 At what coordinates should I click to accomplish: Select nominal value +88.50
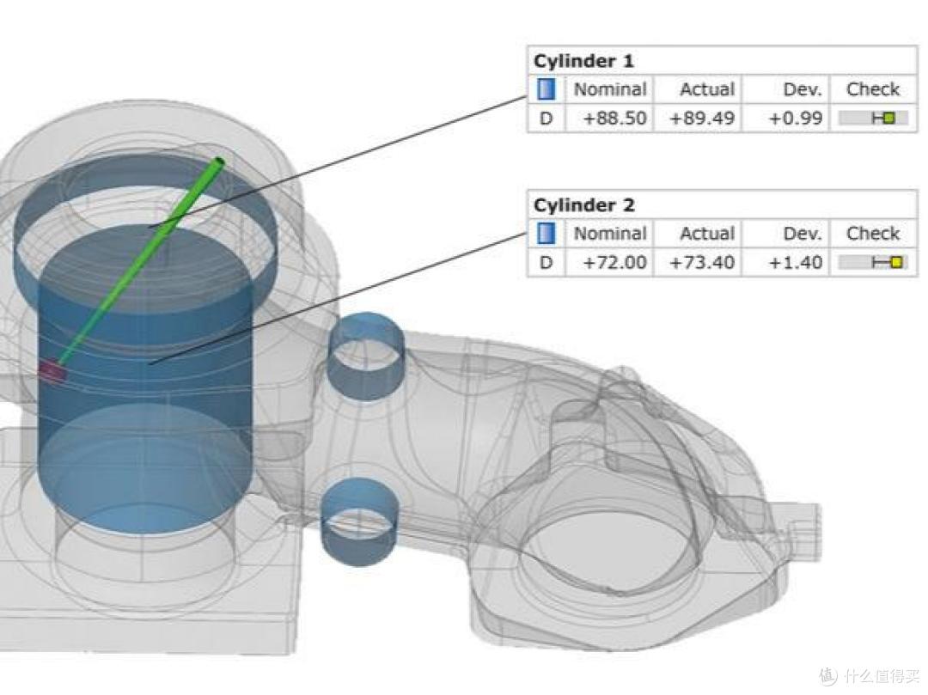(x=614, y=118)
